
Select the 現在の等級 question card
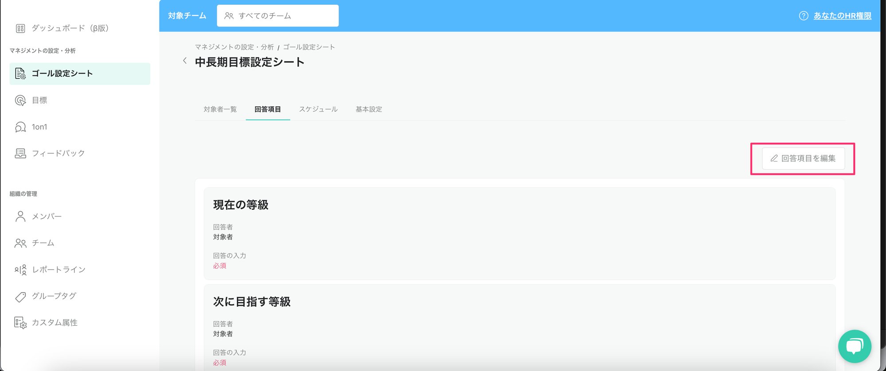tap(519, 233)
